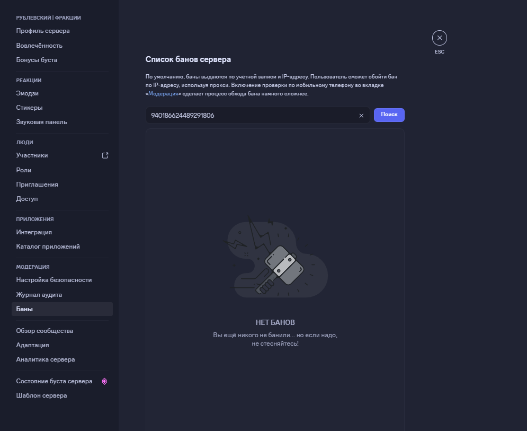Open Звуковая панель settings
The height and width of the screenshot is (431, 527).
41,122
